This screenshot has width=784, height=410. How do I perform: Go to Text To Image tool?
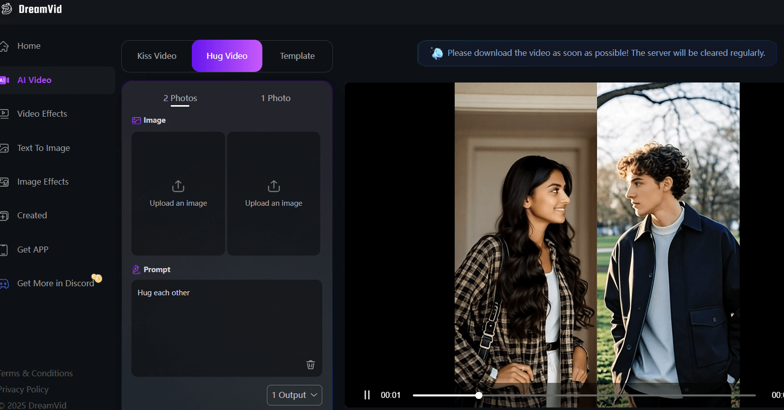coord(43,148)
